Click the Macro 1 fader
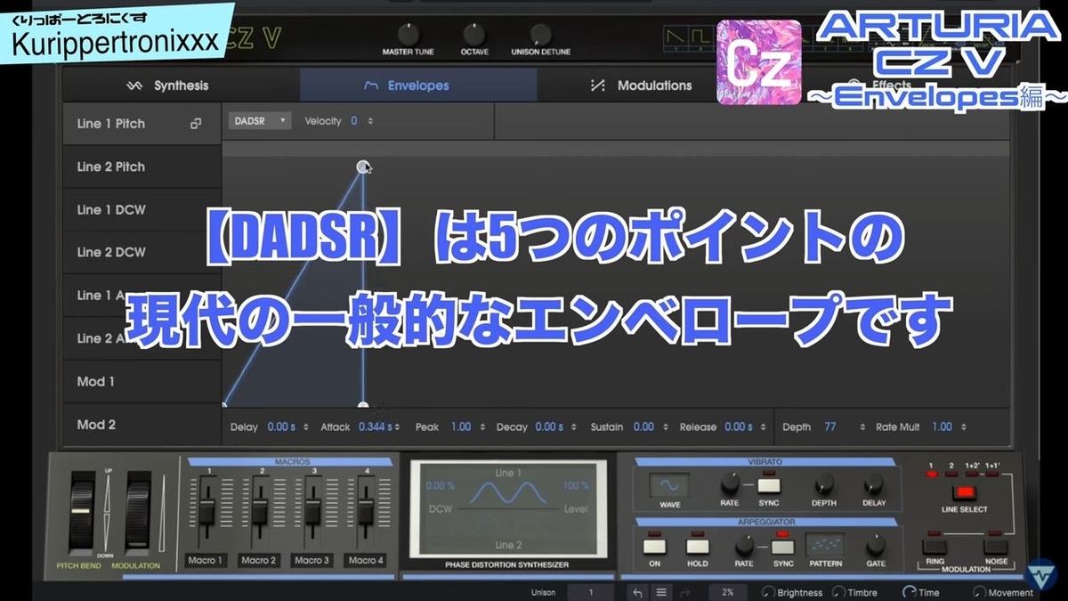Screen dimensions: 1068x601 point(206,512)
